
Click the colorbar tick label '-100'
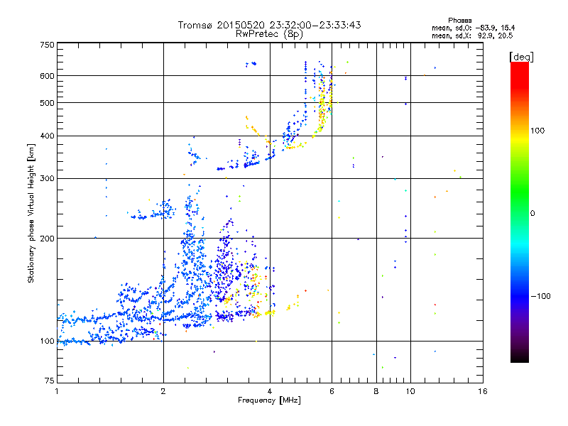[x=540, y=296]
